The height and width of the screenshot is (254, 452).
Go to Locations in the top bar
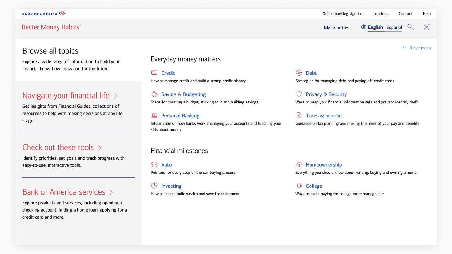(380, 14)
